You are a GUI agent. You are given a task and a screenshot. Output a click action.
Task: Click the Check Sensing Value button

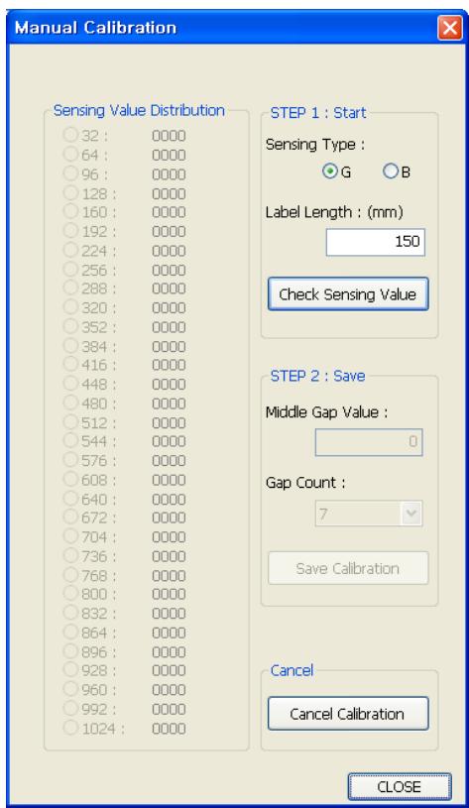348,294
